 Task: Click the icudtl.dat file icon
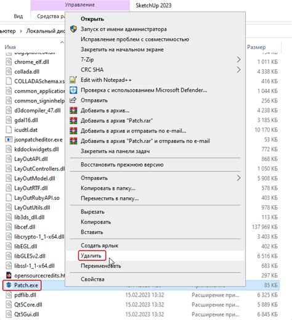(x=9, y=129)
